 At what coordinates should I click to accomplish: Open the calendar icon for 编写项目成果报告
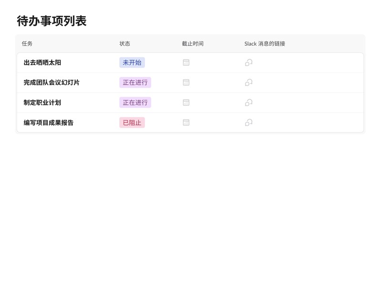coord(185,122)
